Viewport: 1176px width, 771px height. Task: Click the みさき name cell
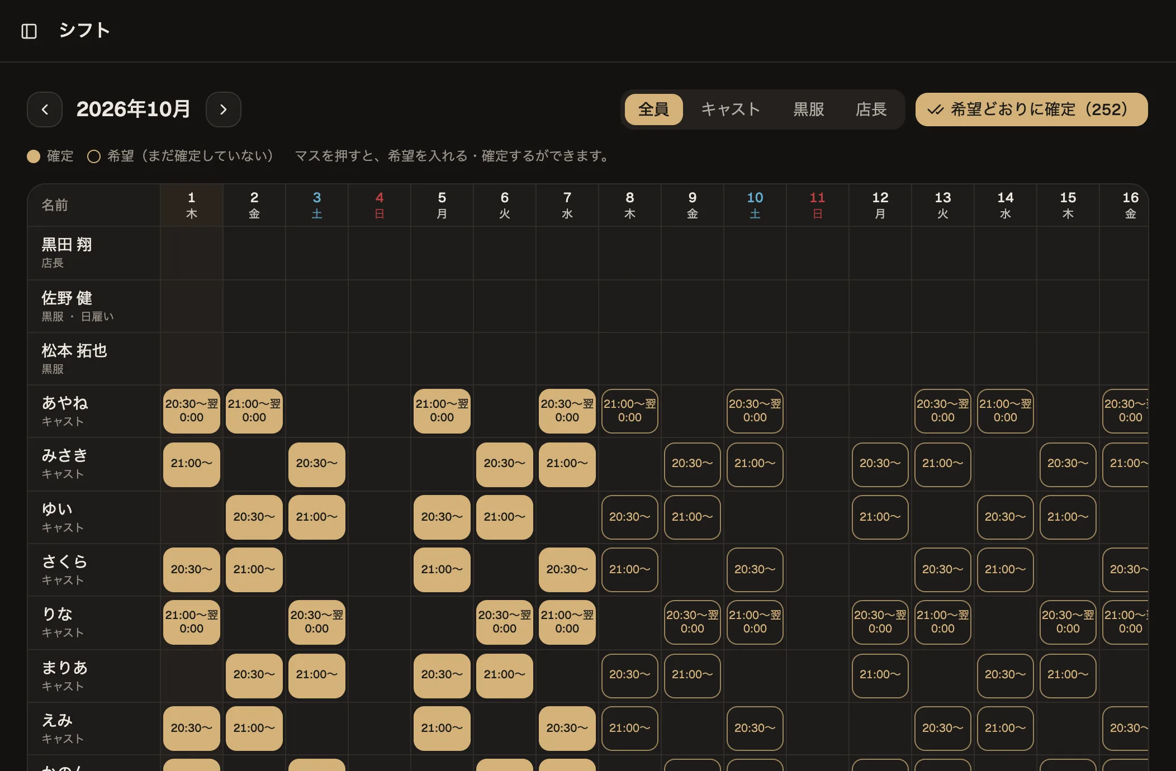click(x=94, y=464)
